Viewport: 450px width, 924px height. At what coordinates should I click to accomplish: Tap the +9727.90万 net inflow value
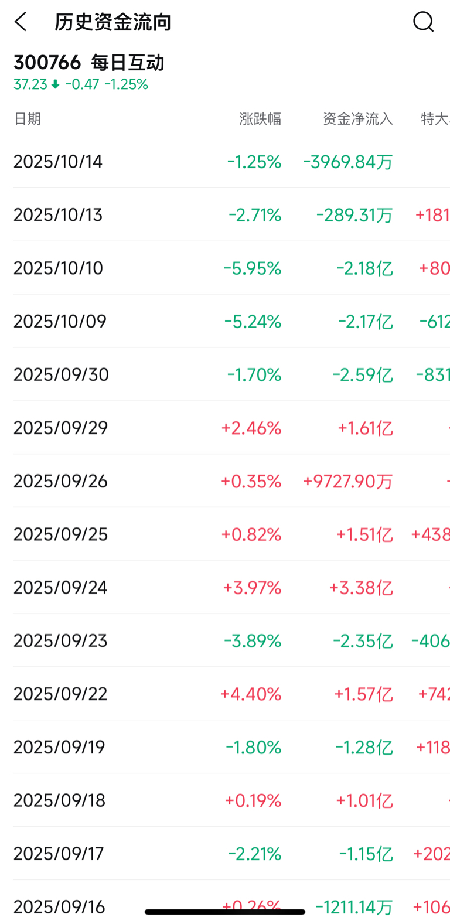pos(348,482)
